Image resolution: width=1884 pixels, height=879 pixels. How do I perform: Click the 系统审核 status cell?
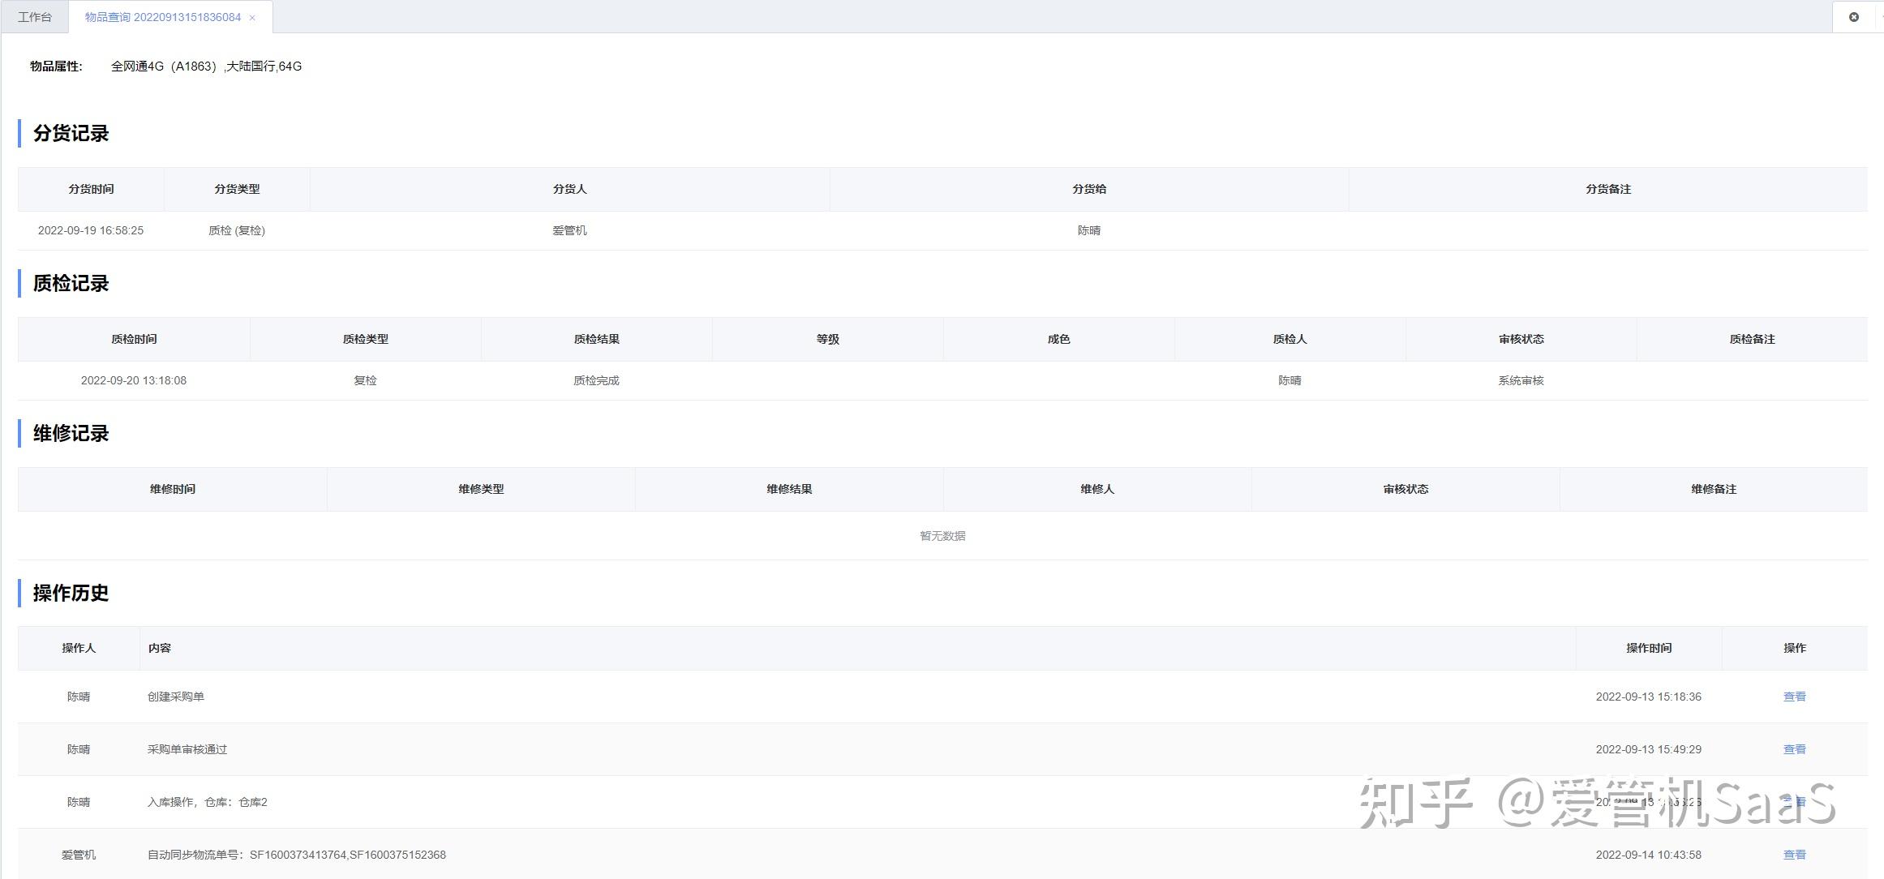point(1521,380)
